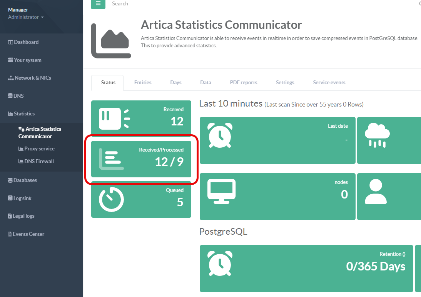The height and width of the screenshot is (297, 421).
Task: Open DNS Firewall statistics page
Action: [39, 162]
